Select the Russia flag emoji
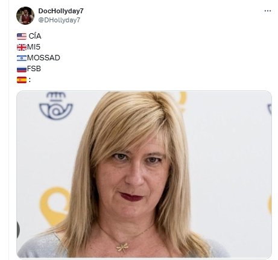The image size is (278, 260). (x=22, y=69)
